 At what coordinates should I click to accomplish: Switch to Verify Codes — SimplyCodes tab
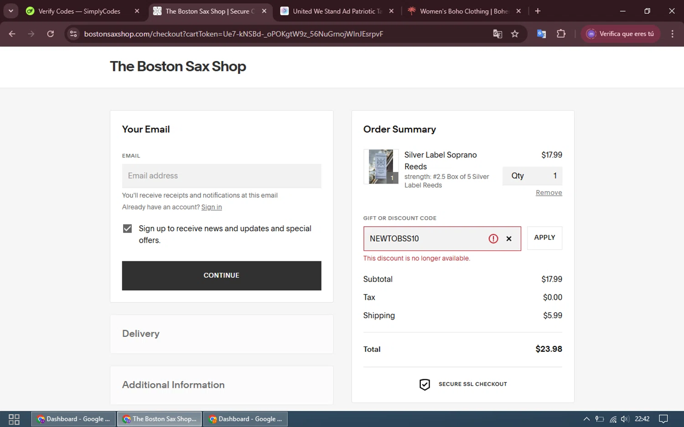[79, 11]
